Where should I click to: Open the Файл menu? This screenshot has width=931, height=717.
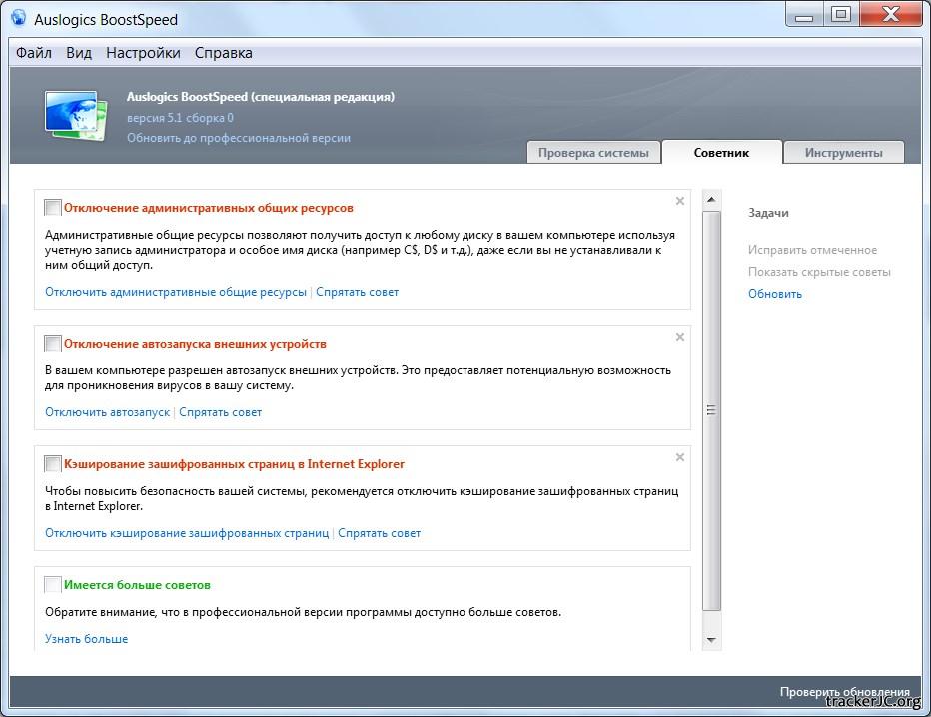[34, 53]
